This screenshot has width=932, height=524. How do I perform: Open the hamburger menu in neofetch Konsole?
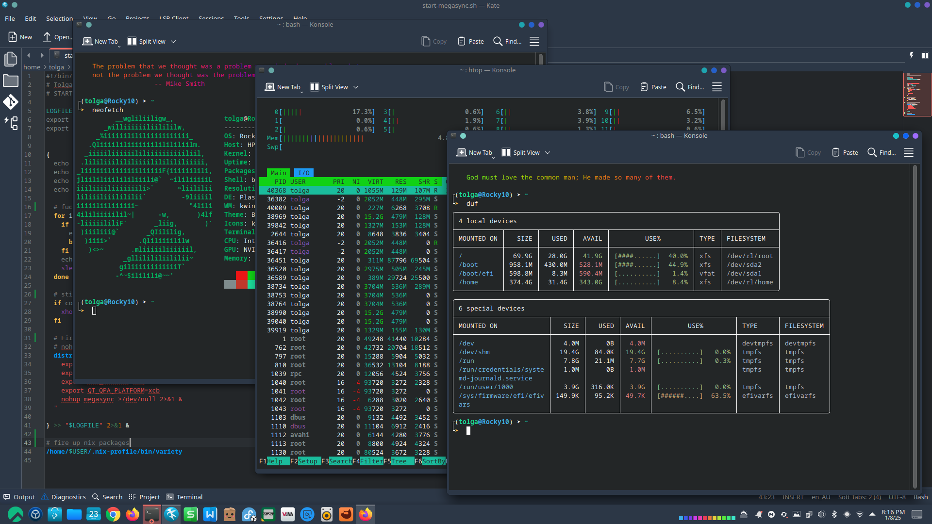tap(534, 41)
